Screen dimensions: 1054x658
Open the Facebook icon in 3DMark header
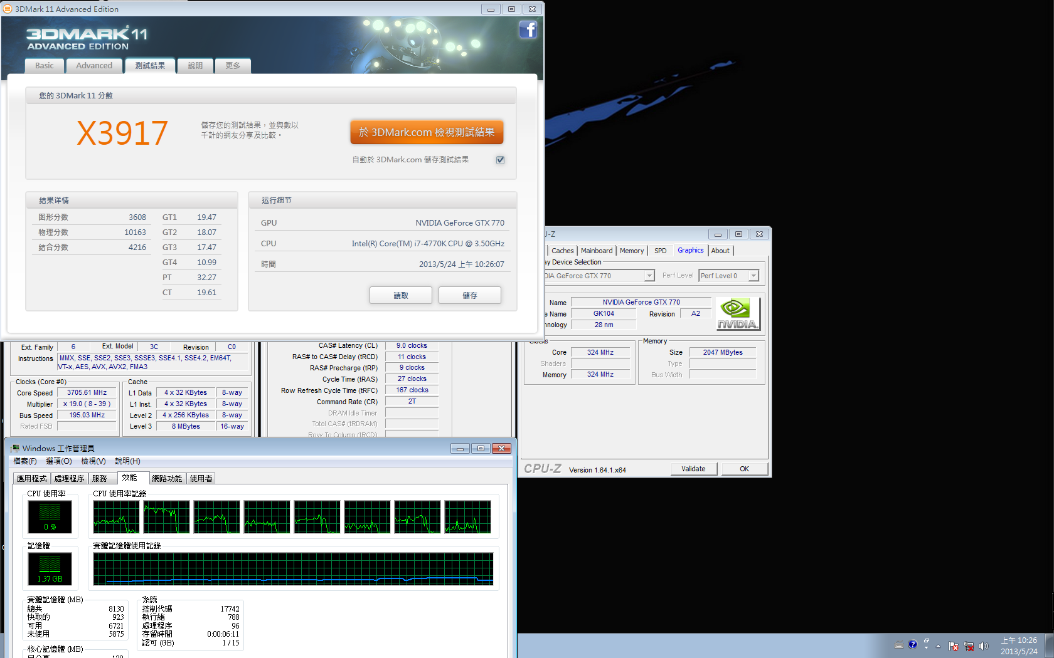[528, 29]
